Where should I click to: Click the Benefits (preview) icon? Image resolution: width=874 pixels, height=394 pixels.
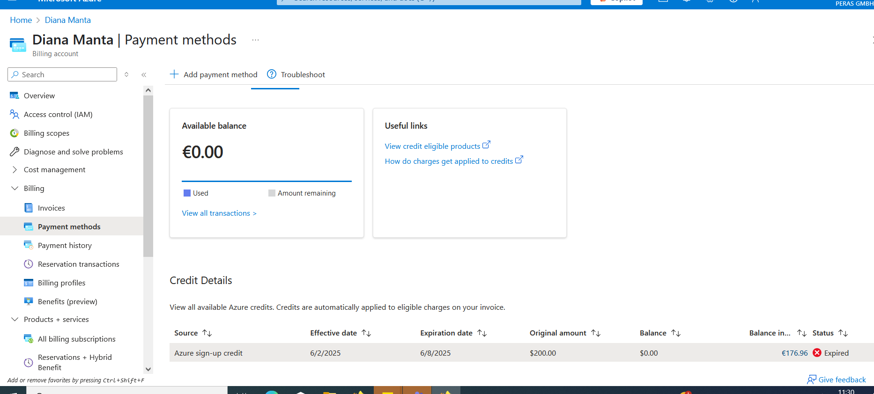coord(29,301)
